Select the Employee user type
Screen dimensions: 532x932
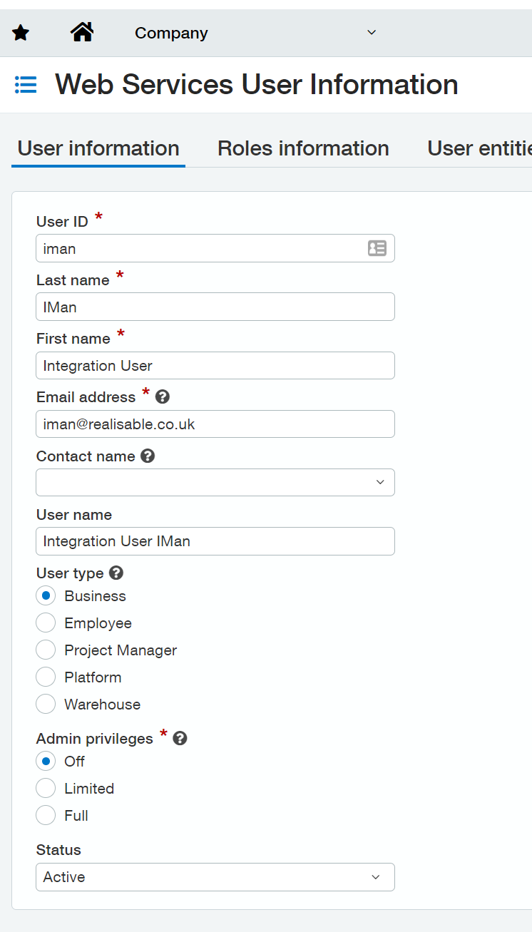tap(46, 623)
